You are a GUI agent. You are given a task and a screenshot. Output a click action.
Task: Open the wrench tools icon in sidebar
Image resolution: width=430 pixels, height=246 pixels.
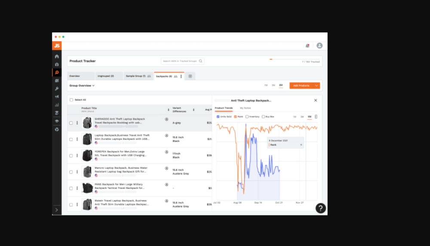click(x=57, y=88)
